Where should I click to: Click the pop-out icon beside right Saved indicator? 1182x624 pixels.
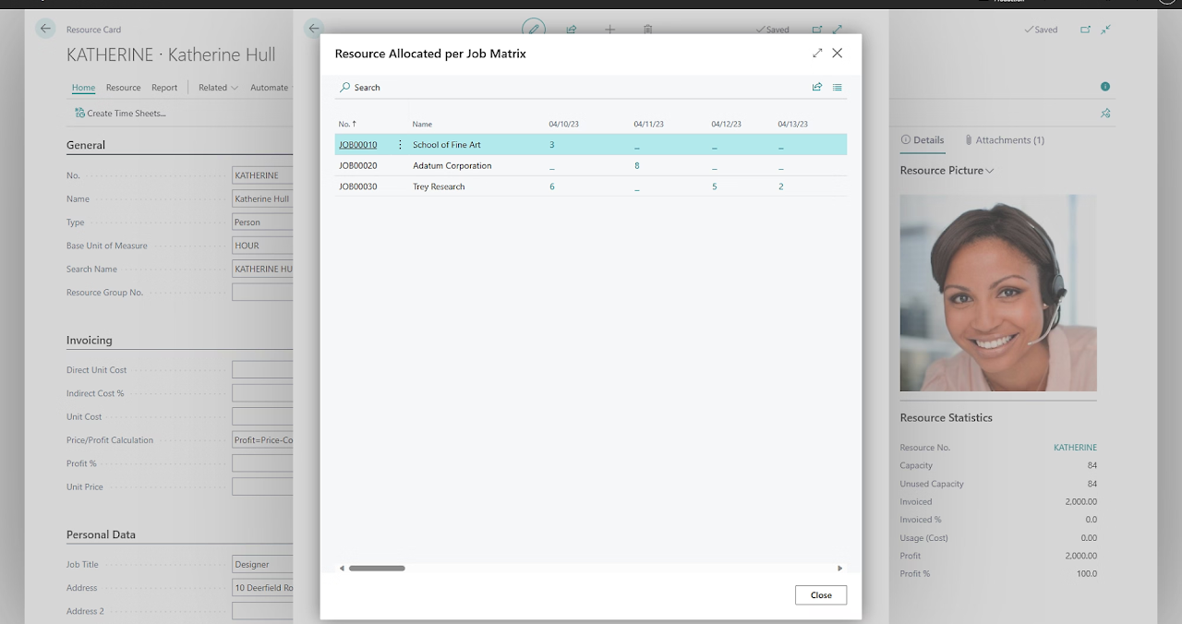[1086, 30]
